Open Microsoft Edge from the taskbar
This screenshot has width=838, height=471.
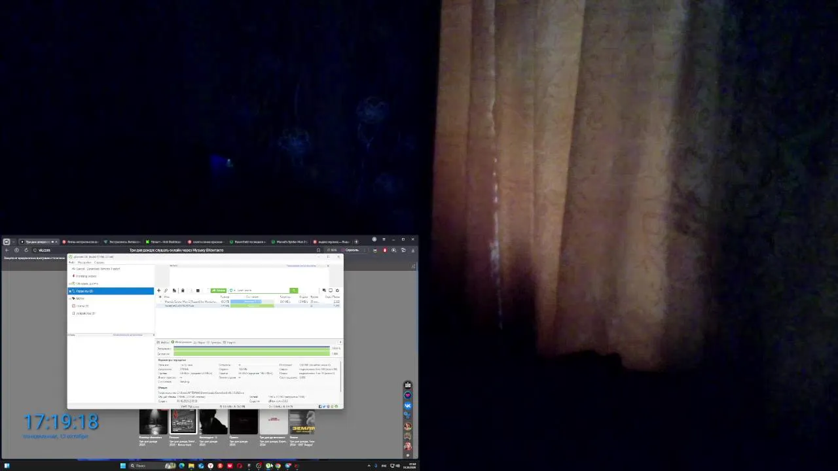point(181,466)
